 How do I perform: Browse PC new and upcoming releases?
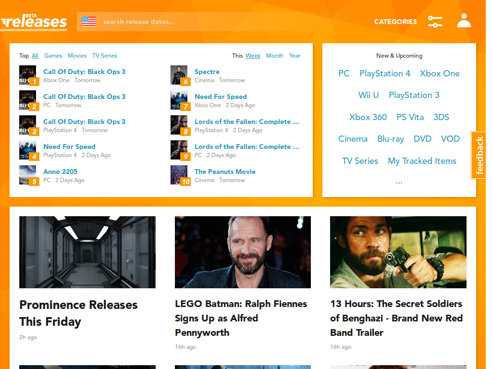tap(344, 74)
